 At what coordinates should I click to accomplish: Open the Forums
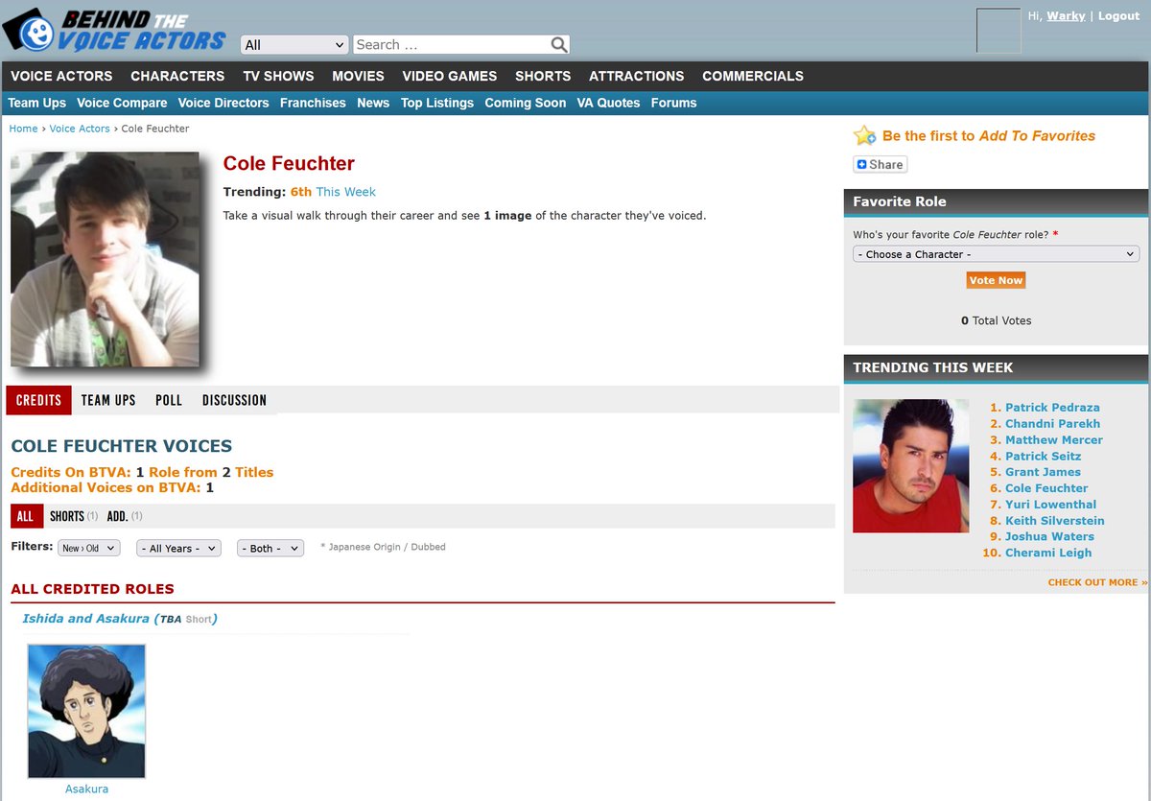(673, 103)
